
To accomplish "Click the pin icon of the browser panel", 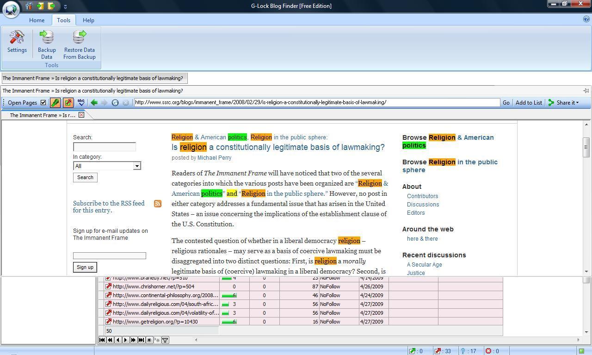I will click(x=586, y=91).
